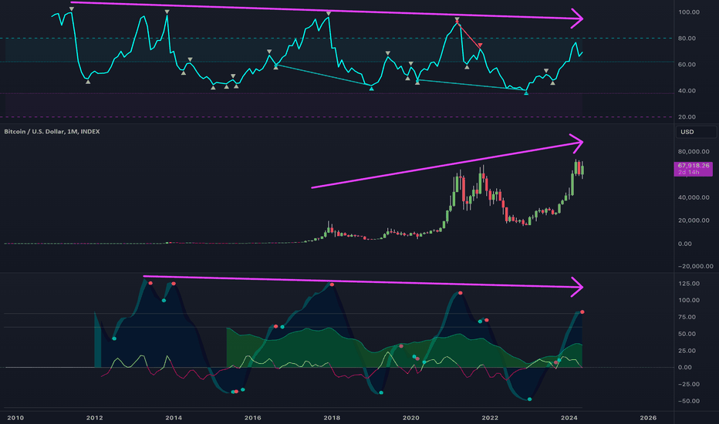Click the 2020 label on the time axis
719x424 pixels.
click(411, 418)
